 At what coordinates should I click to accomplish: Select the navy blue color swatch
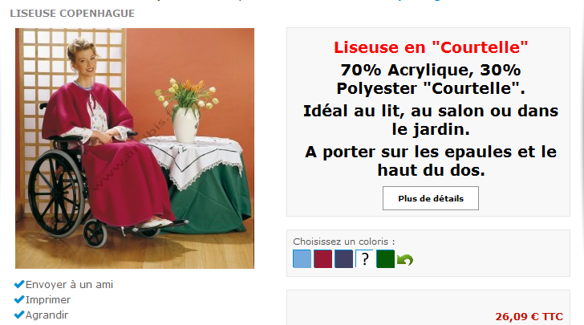click(x=344, y=258)
